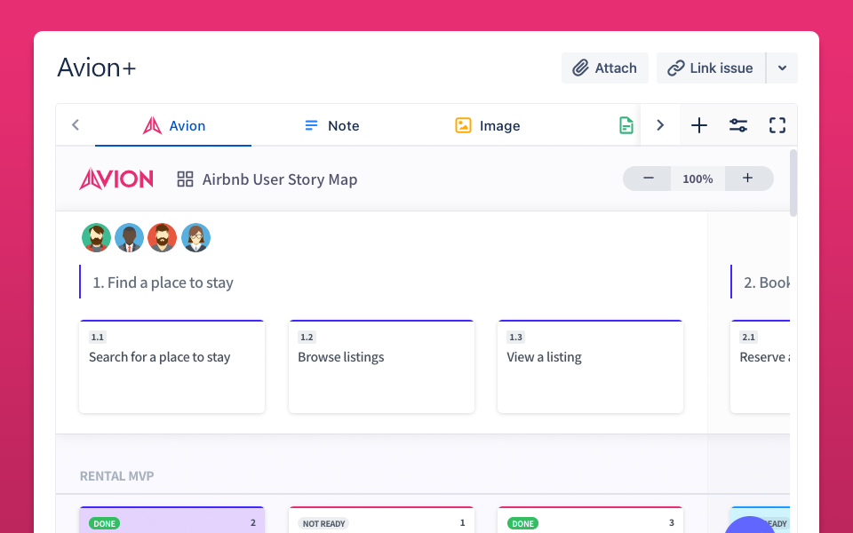This screenshot has width=853, height=533.
Task: Click the Attach button
Action: click(x=604, y=68)
